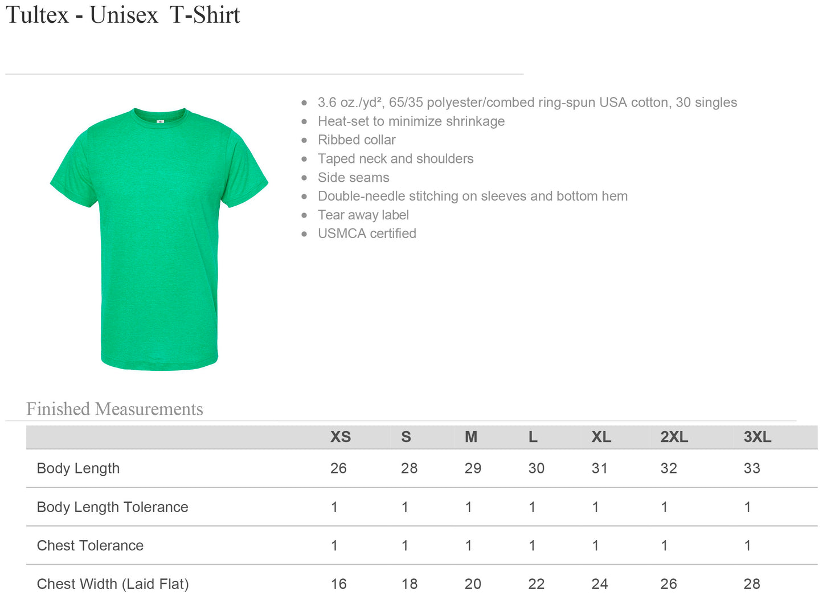Click the USMCA certified feature text

click(x=367, y=234)
